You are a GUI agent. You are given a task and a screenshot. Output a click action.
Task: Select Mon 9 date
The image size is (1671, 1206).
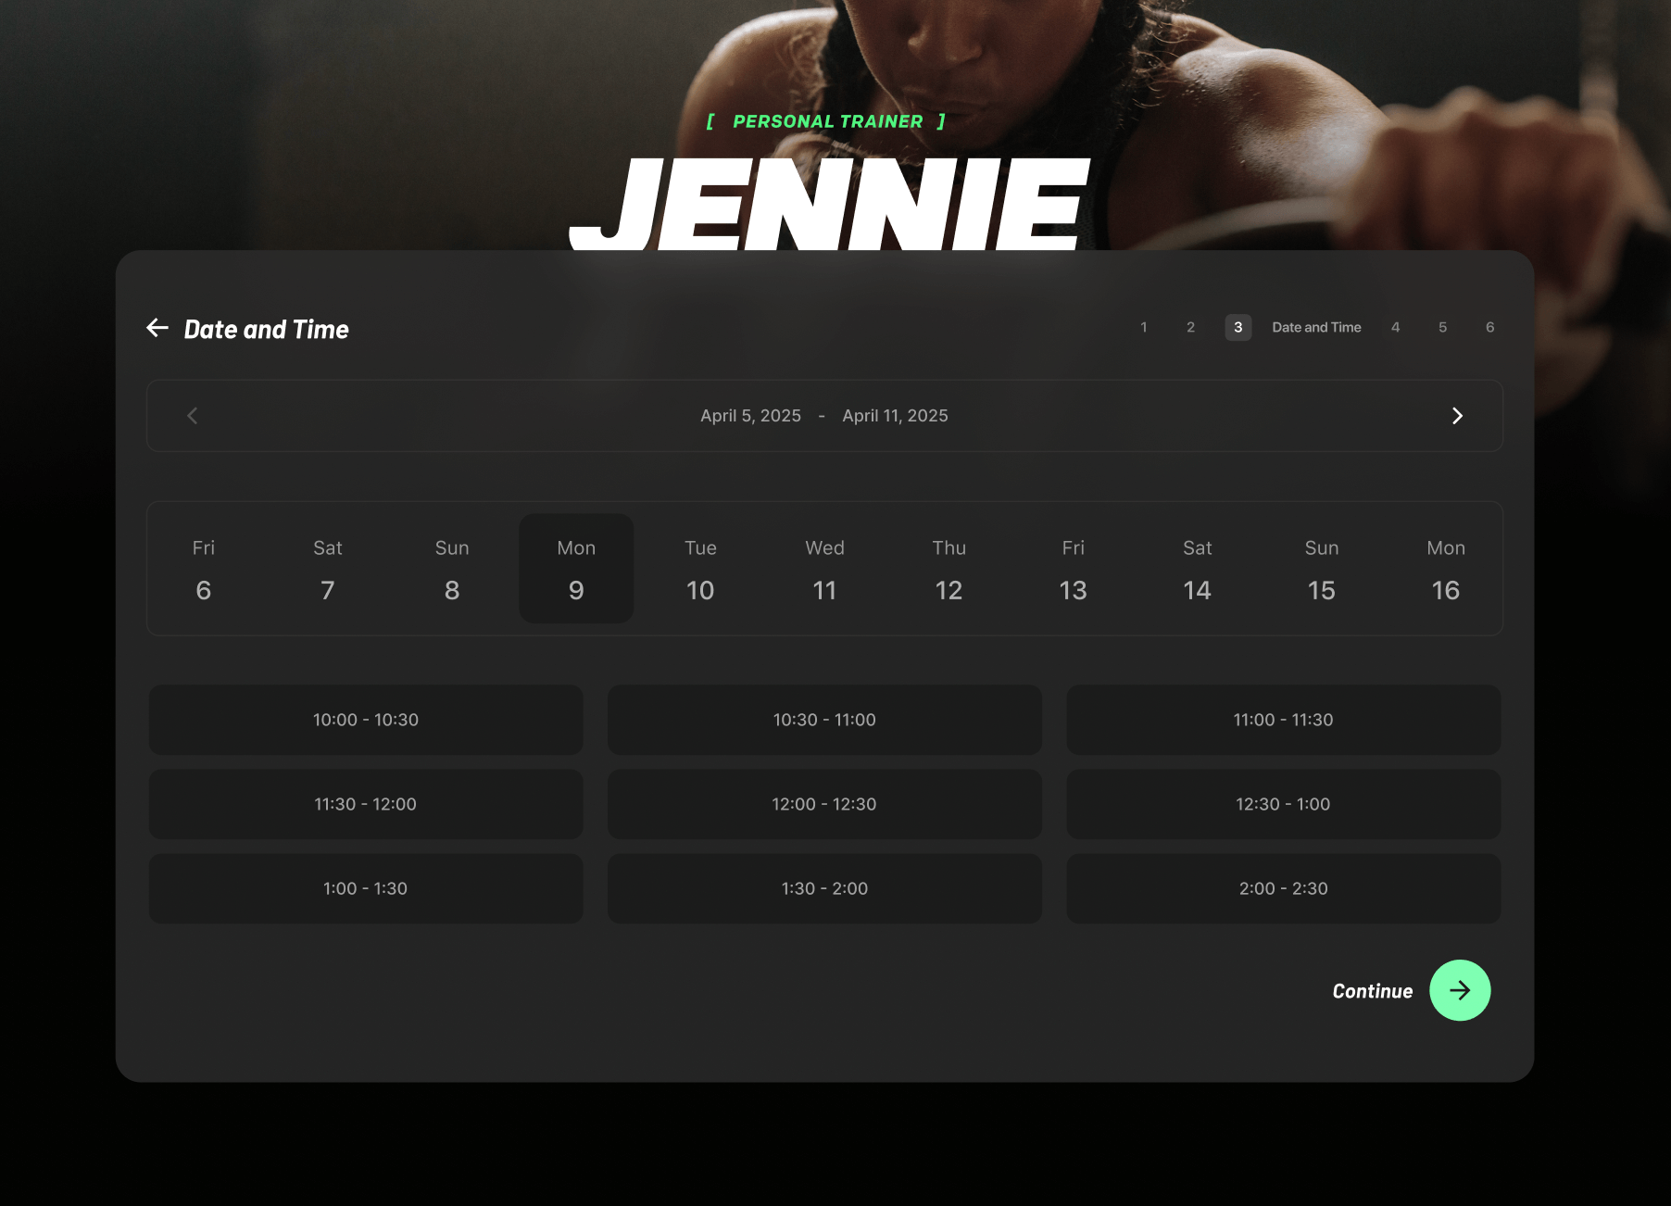click(576, 569)
